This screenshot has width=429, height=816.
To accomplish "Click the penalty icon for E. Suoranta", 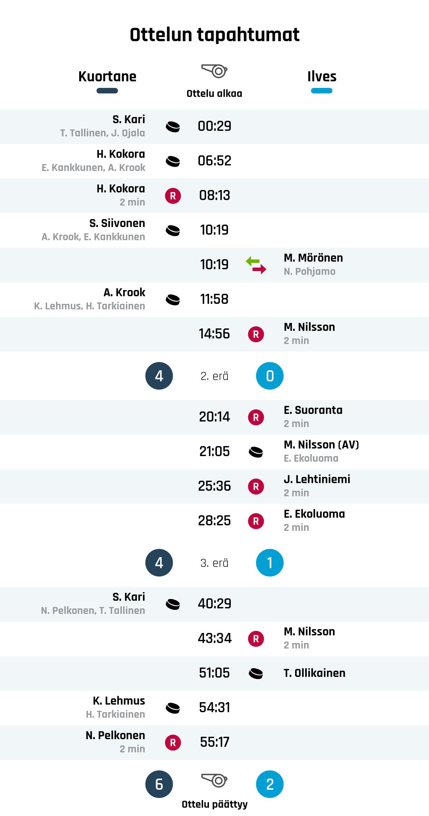I will [x=256, y=417].
